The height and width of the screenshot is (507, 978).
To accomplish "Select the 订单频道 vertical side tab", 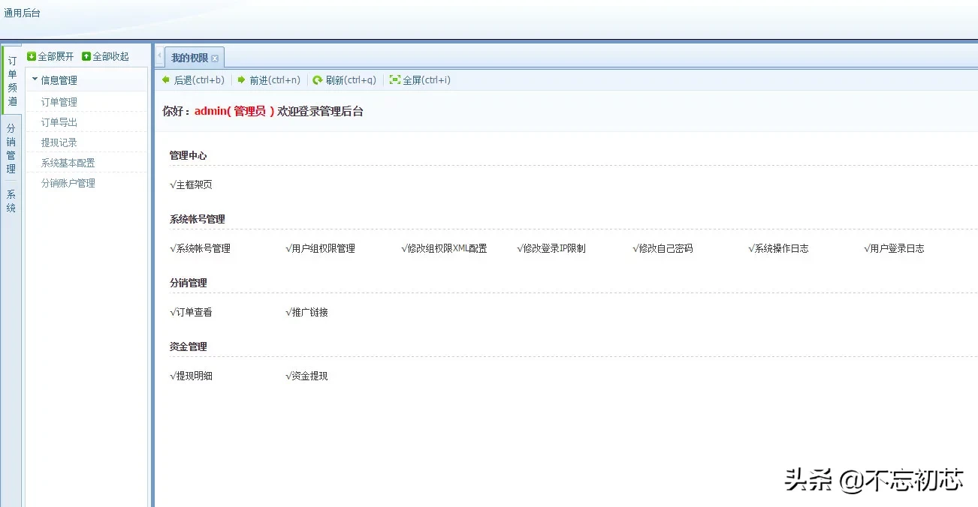I will coord(12,80).
